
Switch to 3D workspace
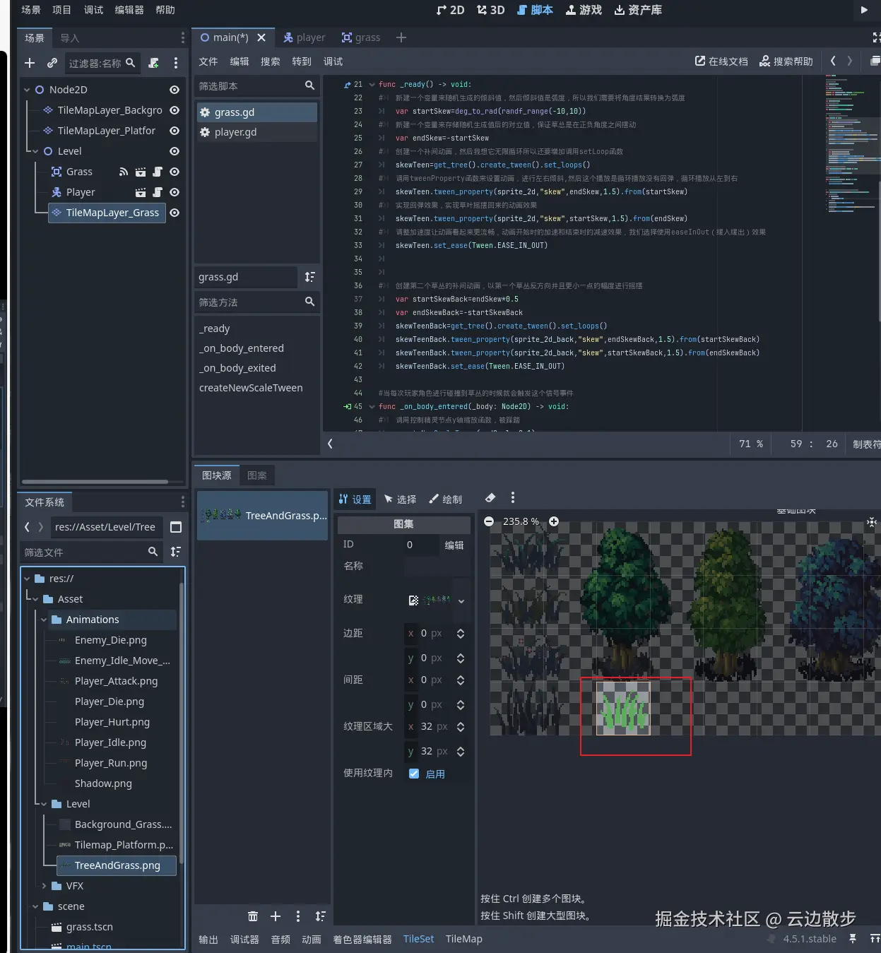(x=491, y=10)
